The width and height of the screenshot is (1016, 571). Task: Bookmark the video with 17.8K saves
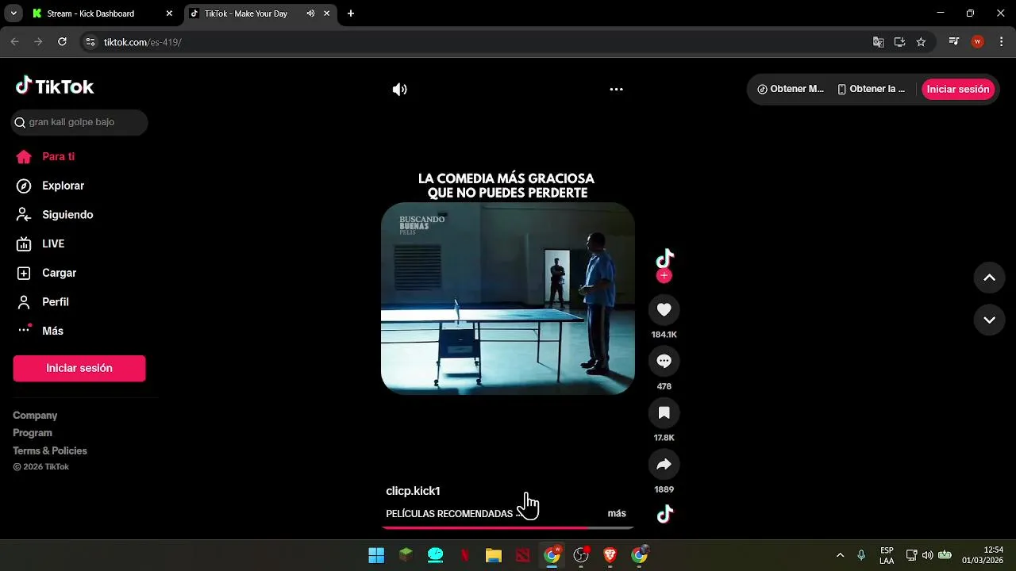coord(664,413)
